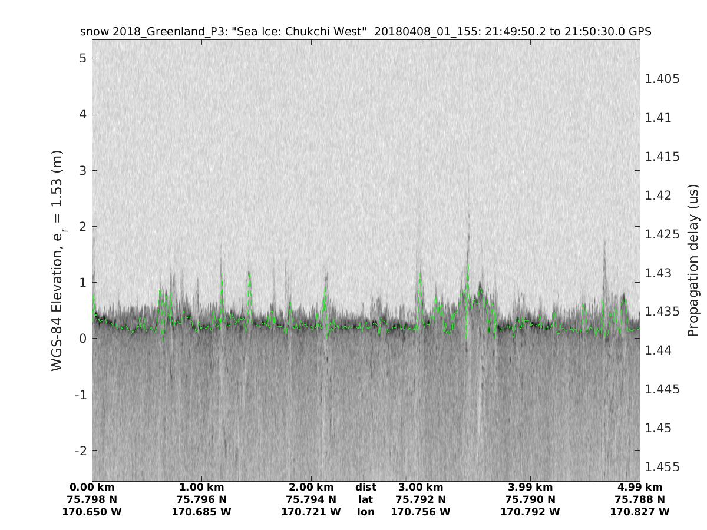
Task: Click the 1.455 propagation delay tick label
Action: click(x=662, y=467)
